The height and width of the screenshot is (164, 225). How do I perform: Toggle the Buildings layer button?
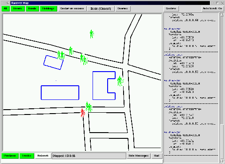[x=48, y=8]
